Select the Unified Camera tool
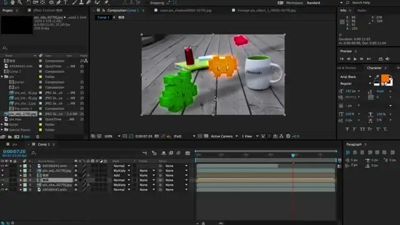This screenshot has width=400, height=225. point(36,2)
